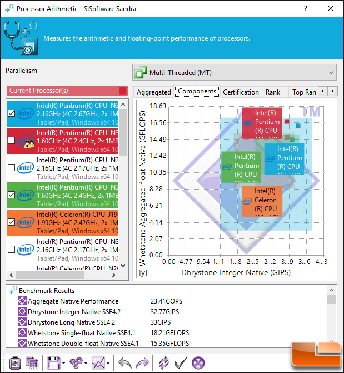
Task: Expand the gears options dropdown arrow
Action: pos(86,363)
